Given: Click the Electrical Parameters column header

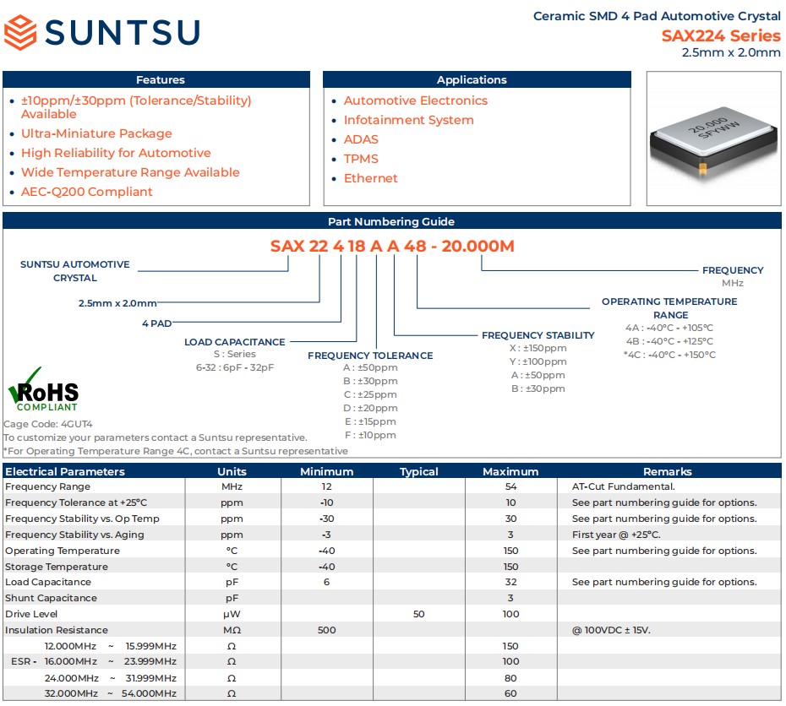Looking at the screenshot, I should coord(65,472).
